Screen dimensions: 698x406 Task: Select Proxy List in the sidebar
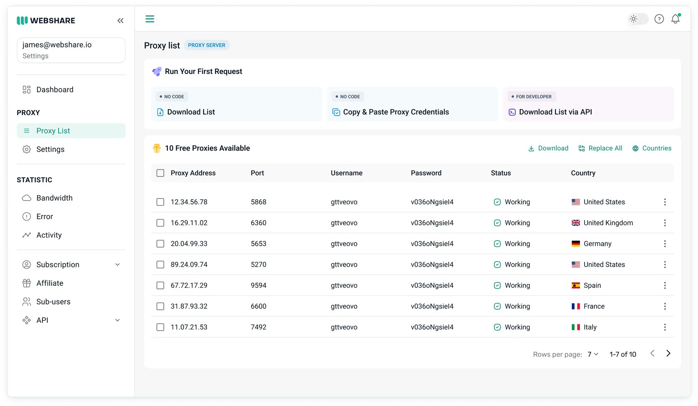[x=71, y=131]
